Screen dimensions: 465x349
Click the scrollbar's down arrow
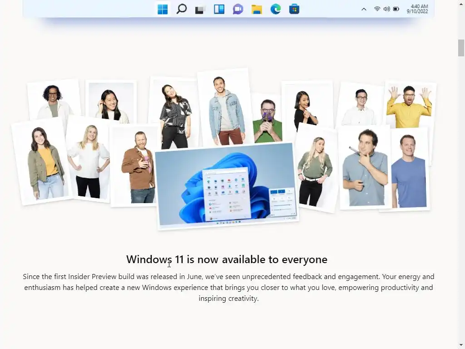(x=461, y=345)
